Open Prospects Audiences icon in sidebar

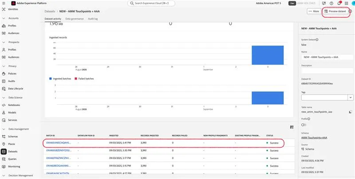pyautogui.click(x=4, y=57)
